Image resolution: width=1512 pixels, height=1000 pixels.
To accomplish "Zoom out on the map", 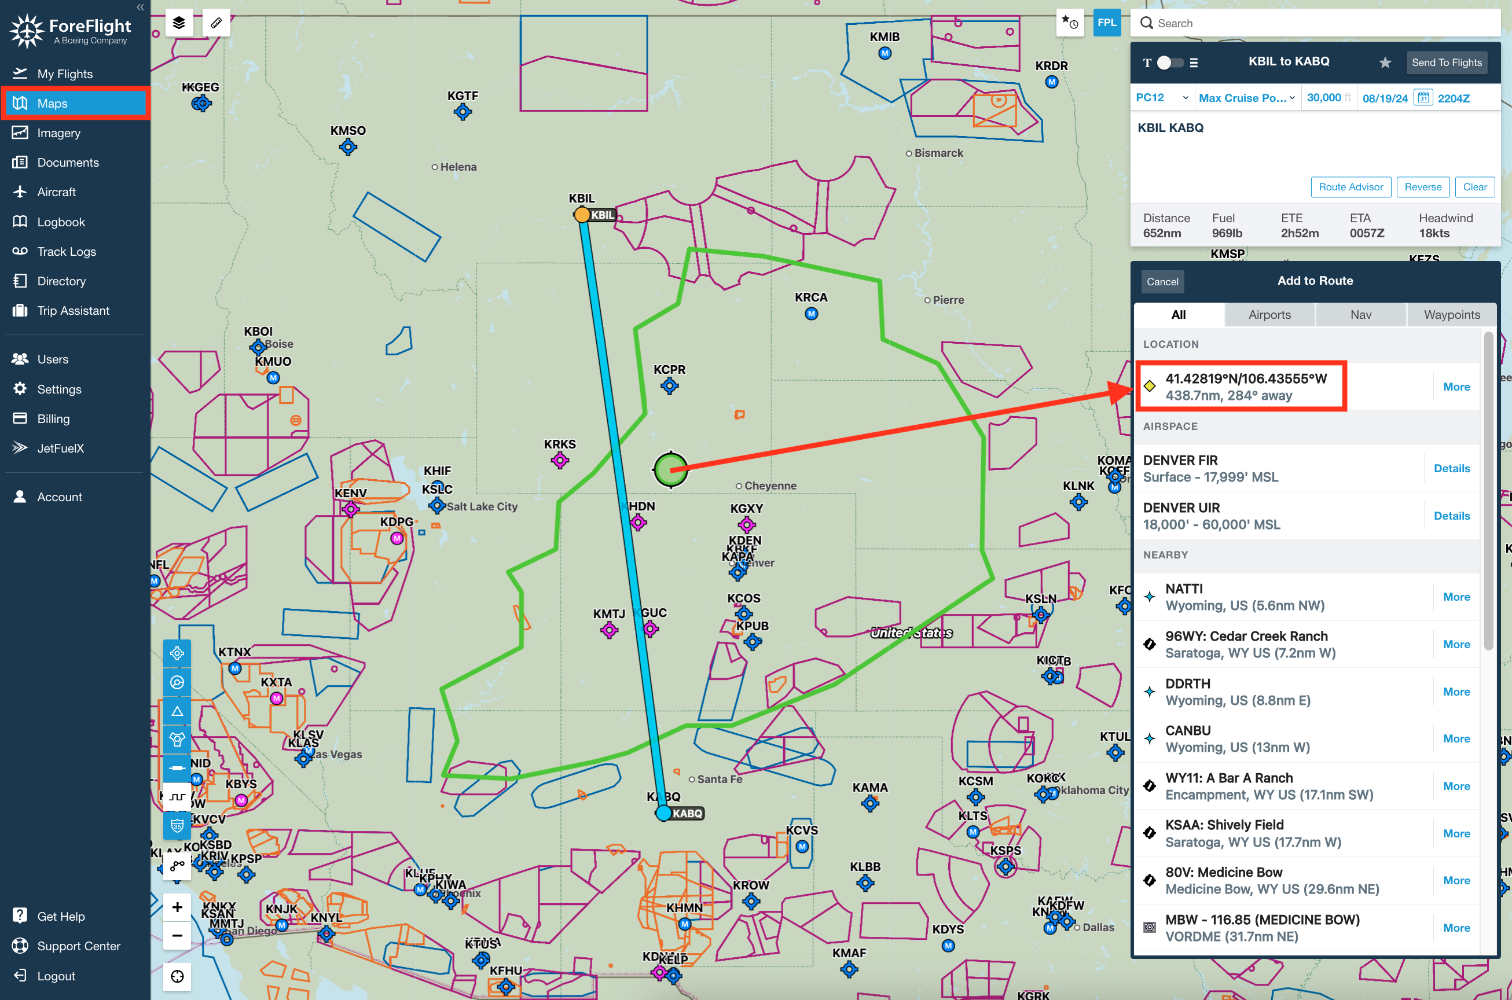I will (177, 936).
